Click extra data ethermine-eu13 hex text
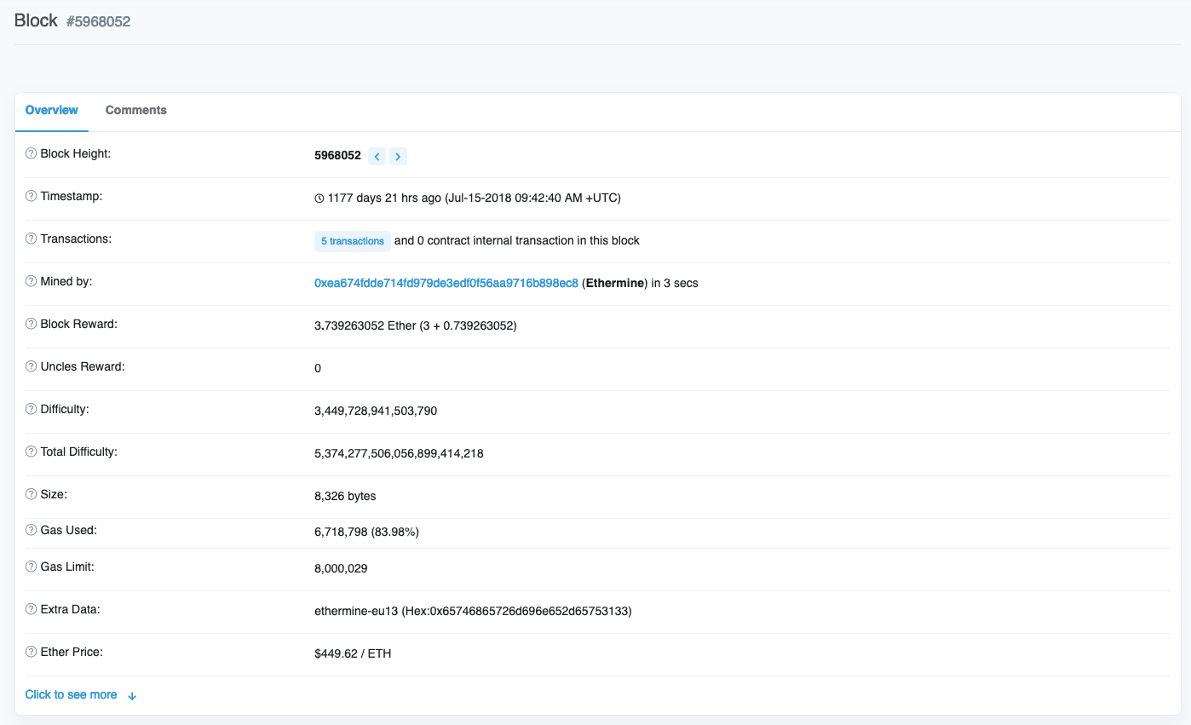The width and height of the screenshot is (1191, 725). tap(473, 611)
